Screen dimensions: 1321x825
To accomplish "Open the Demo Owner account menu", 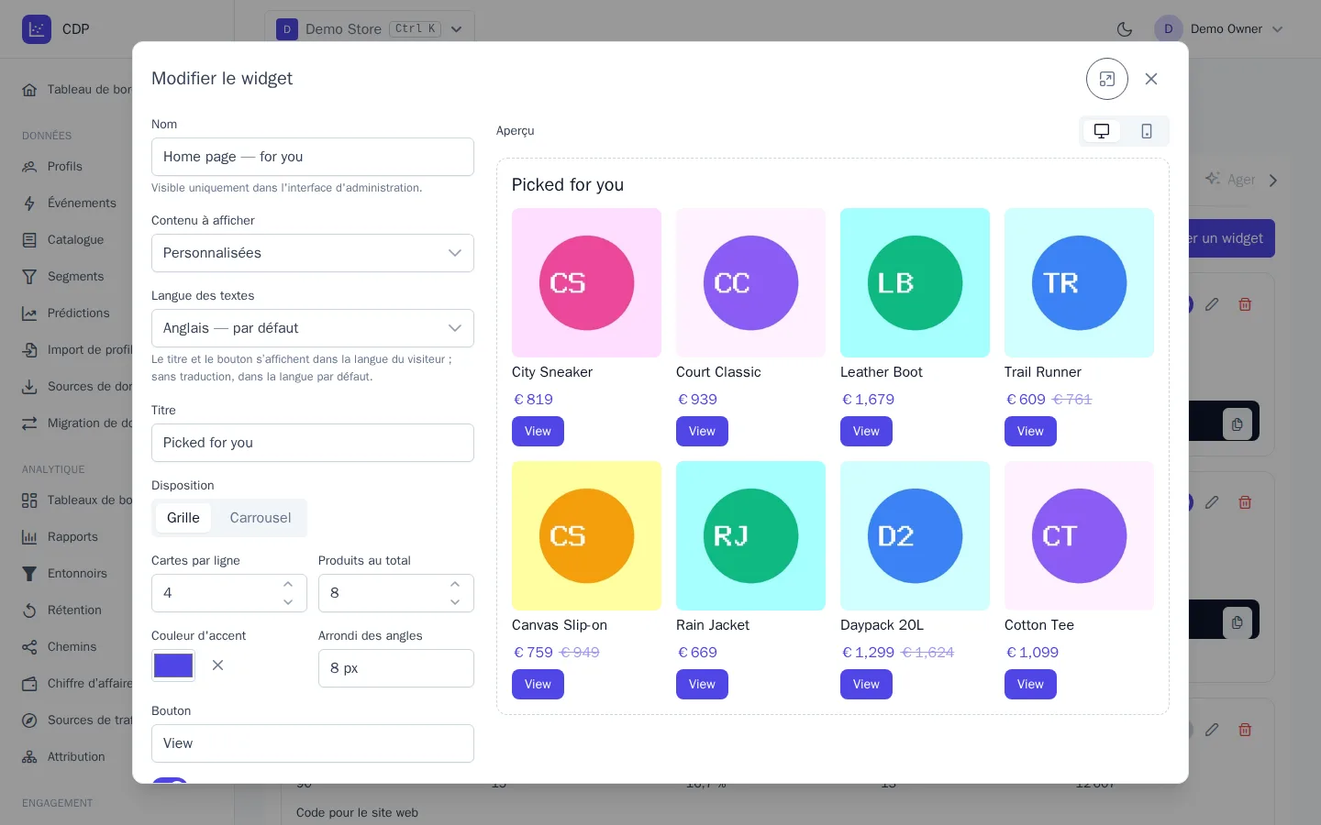I will 1219,29.
